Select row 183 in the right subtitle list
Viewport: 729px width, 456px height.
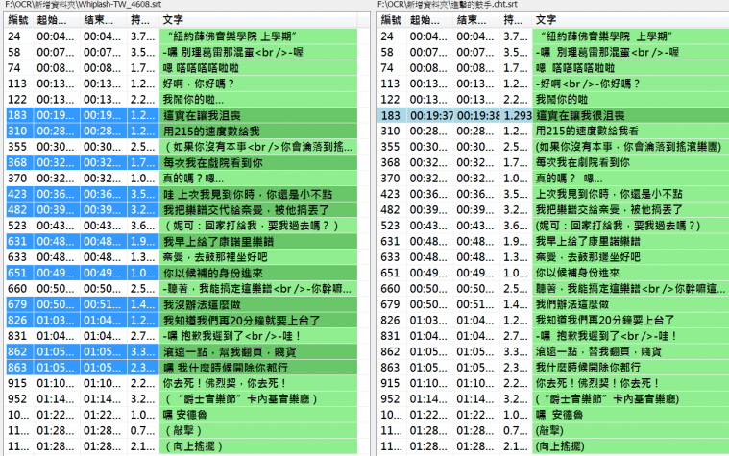pyautogui.click(x=553, y=115)
